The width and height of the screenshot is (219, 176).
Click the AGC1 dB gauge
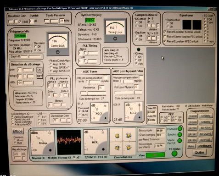100,112
